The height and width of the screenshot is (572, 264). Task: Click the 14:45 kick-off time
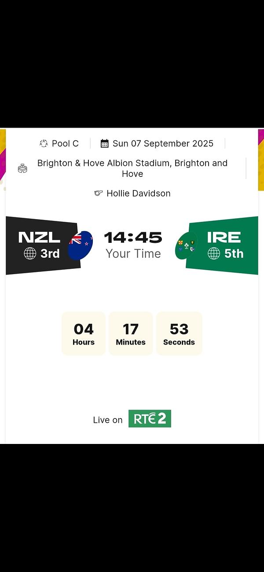click(x=133, y=238)
